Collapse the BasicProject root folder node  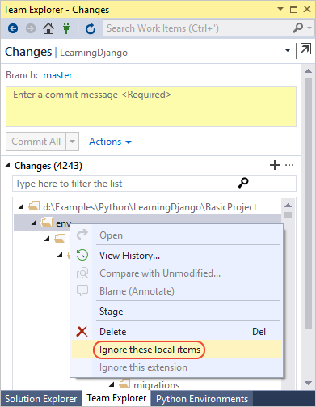21,207
